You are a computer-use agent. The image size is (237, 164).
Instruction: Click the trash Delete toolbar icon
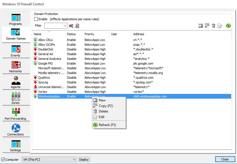[214, 26]
